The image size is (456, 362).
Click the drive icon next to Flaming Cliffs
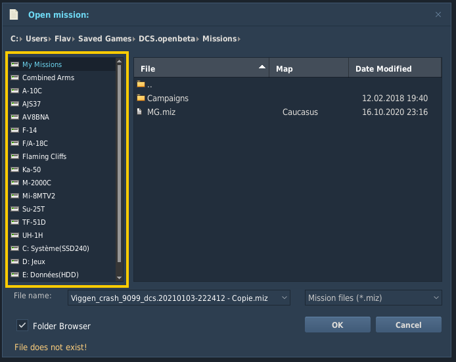click(x=15, y=156)
